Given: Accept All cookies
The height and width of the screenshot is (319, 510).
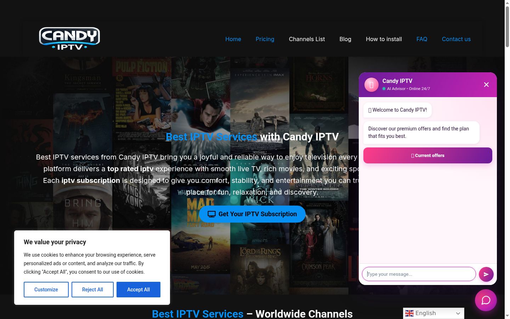Looking at the screenshot, I should 138,290.
